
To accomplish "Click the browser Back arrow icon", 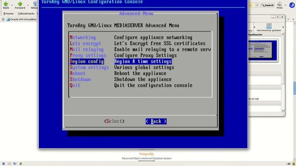I will (6, 4).
